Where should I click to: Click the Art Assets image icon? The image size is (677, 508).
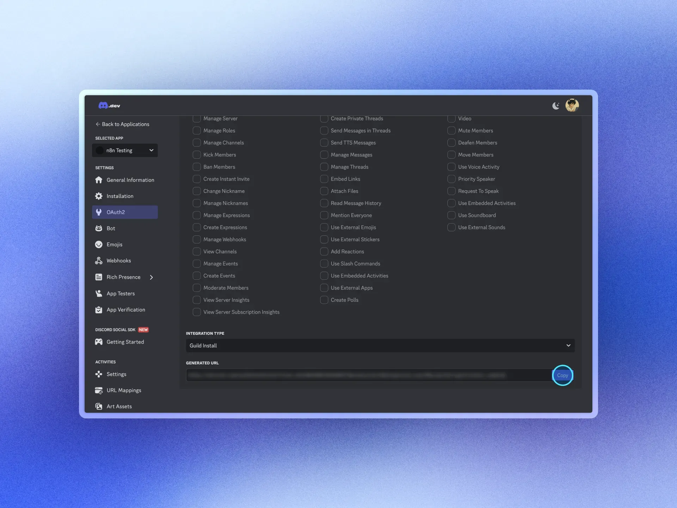point(99,406)
